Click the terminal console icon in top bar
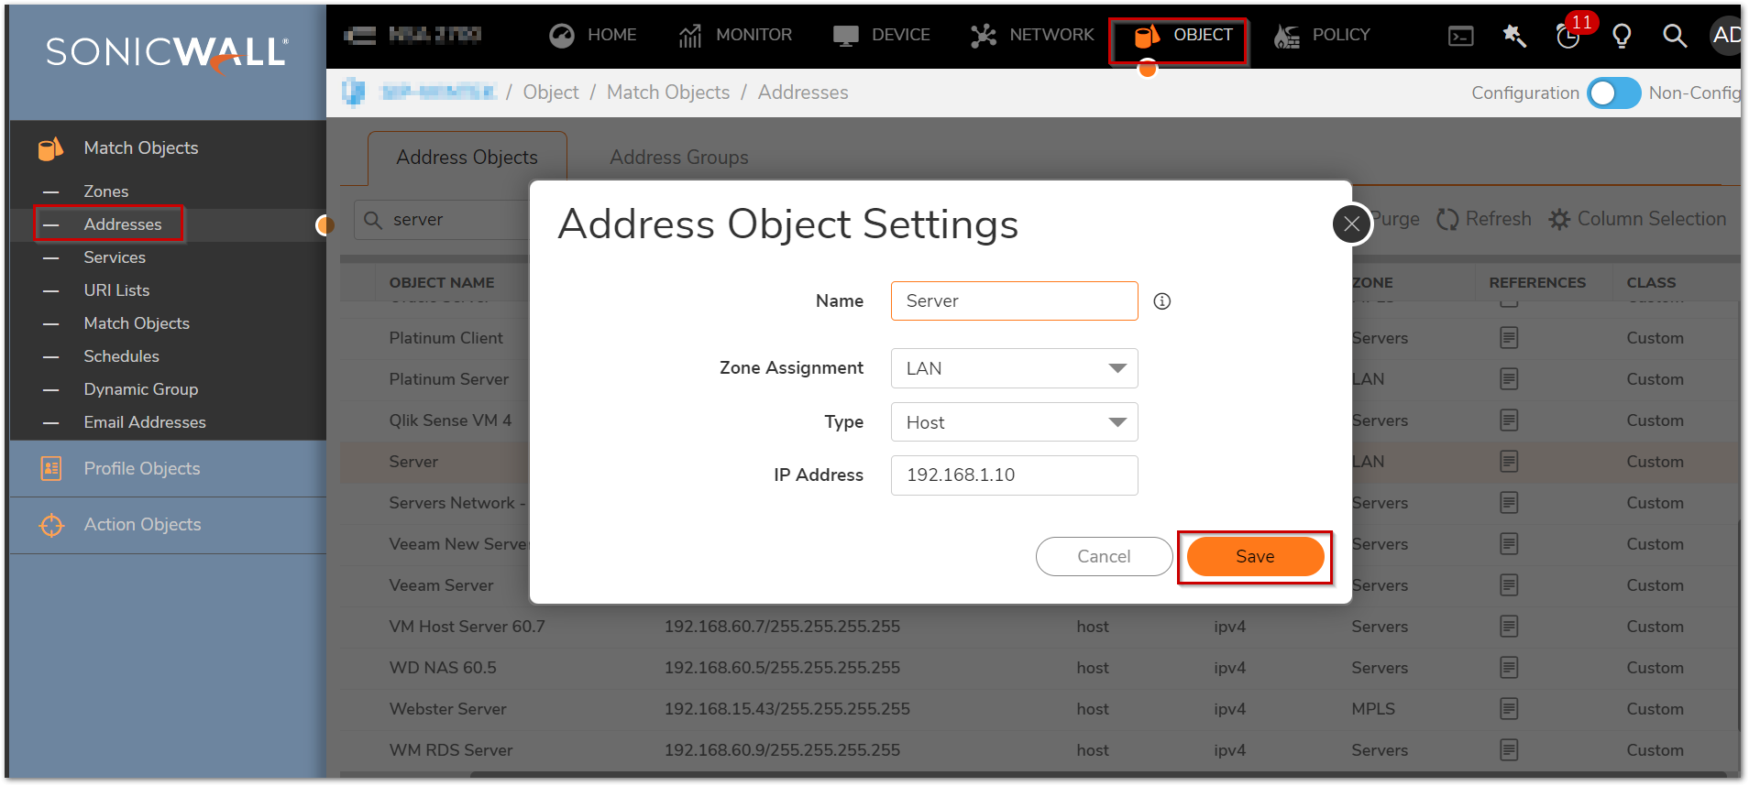Image resolution: width=1749 pixels, height=786 pixels. click(x=1461, y=36)
